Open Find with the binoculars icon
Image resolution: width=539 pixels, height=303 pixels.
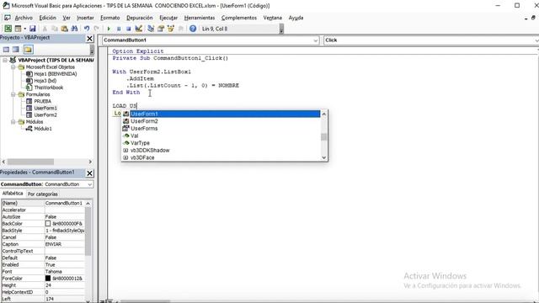click(x=74, y=29)
